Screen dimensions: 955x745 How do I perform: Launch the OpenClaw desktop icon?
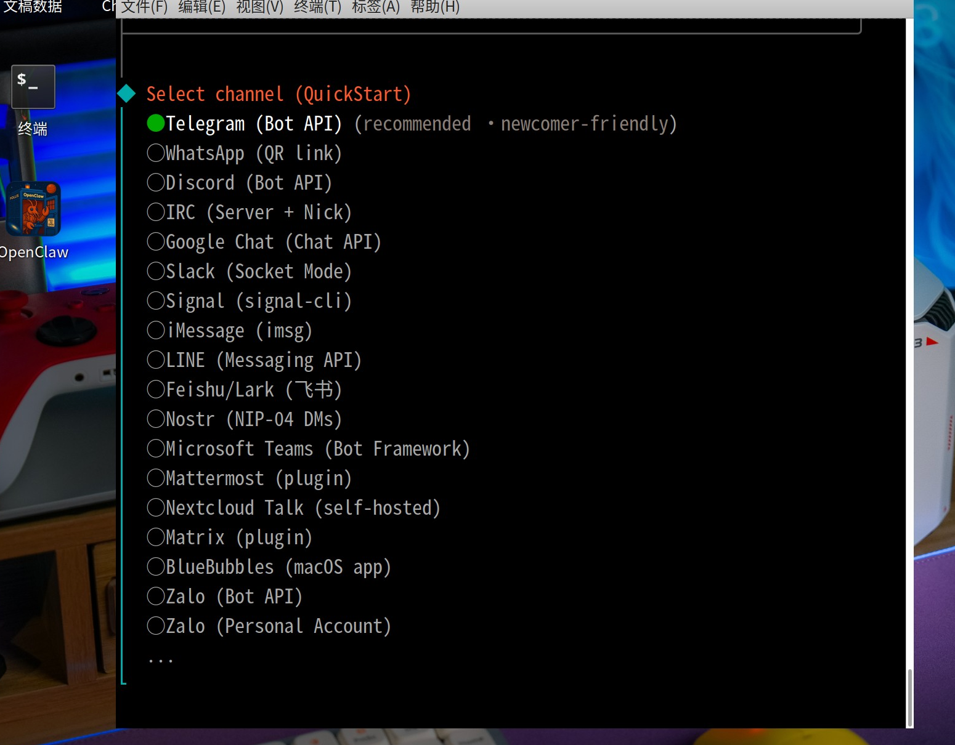(33, 209)
